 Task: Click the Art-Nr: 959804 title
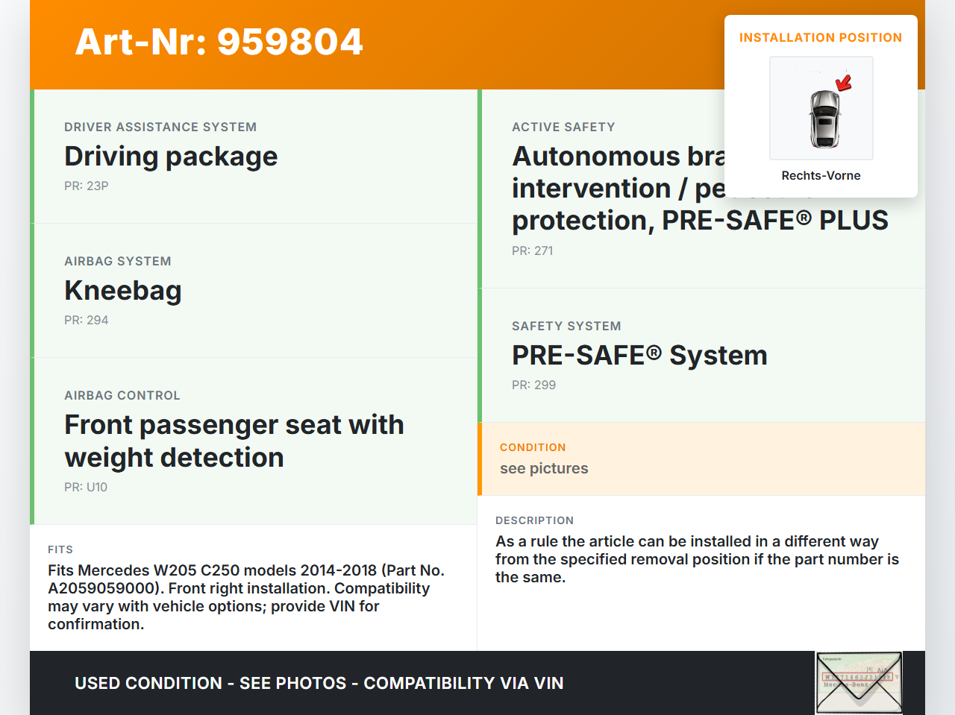tap(219, 42)
